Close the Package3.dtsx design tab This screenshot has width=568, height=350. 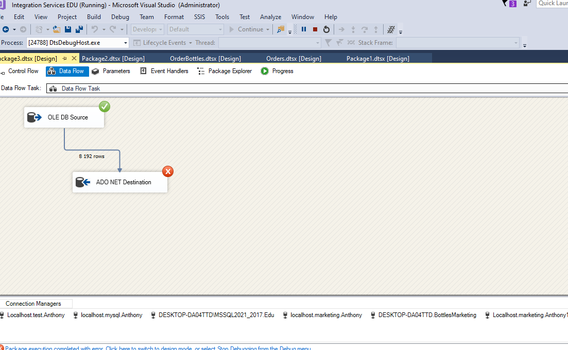tap(74, 58)
